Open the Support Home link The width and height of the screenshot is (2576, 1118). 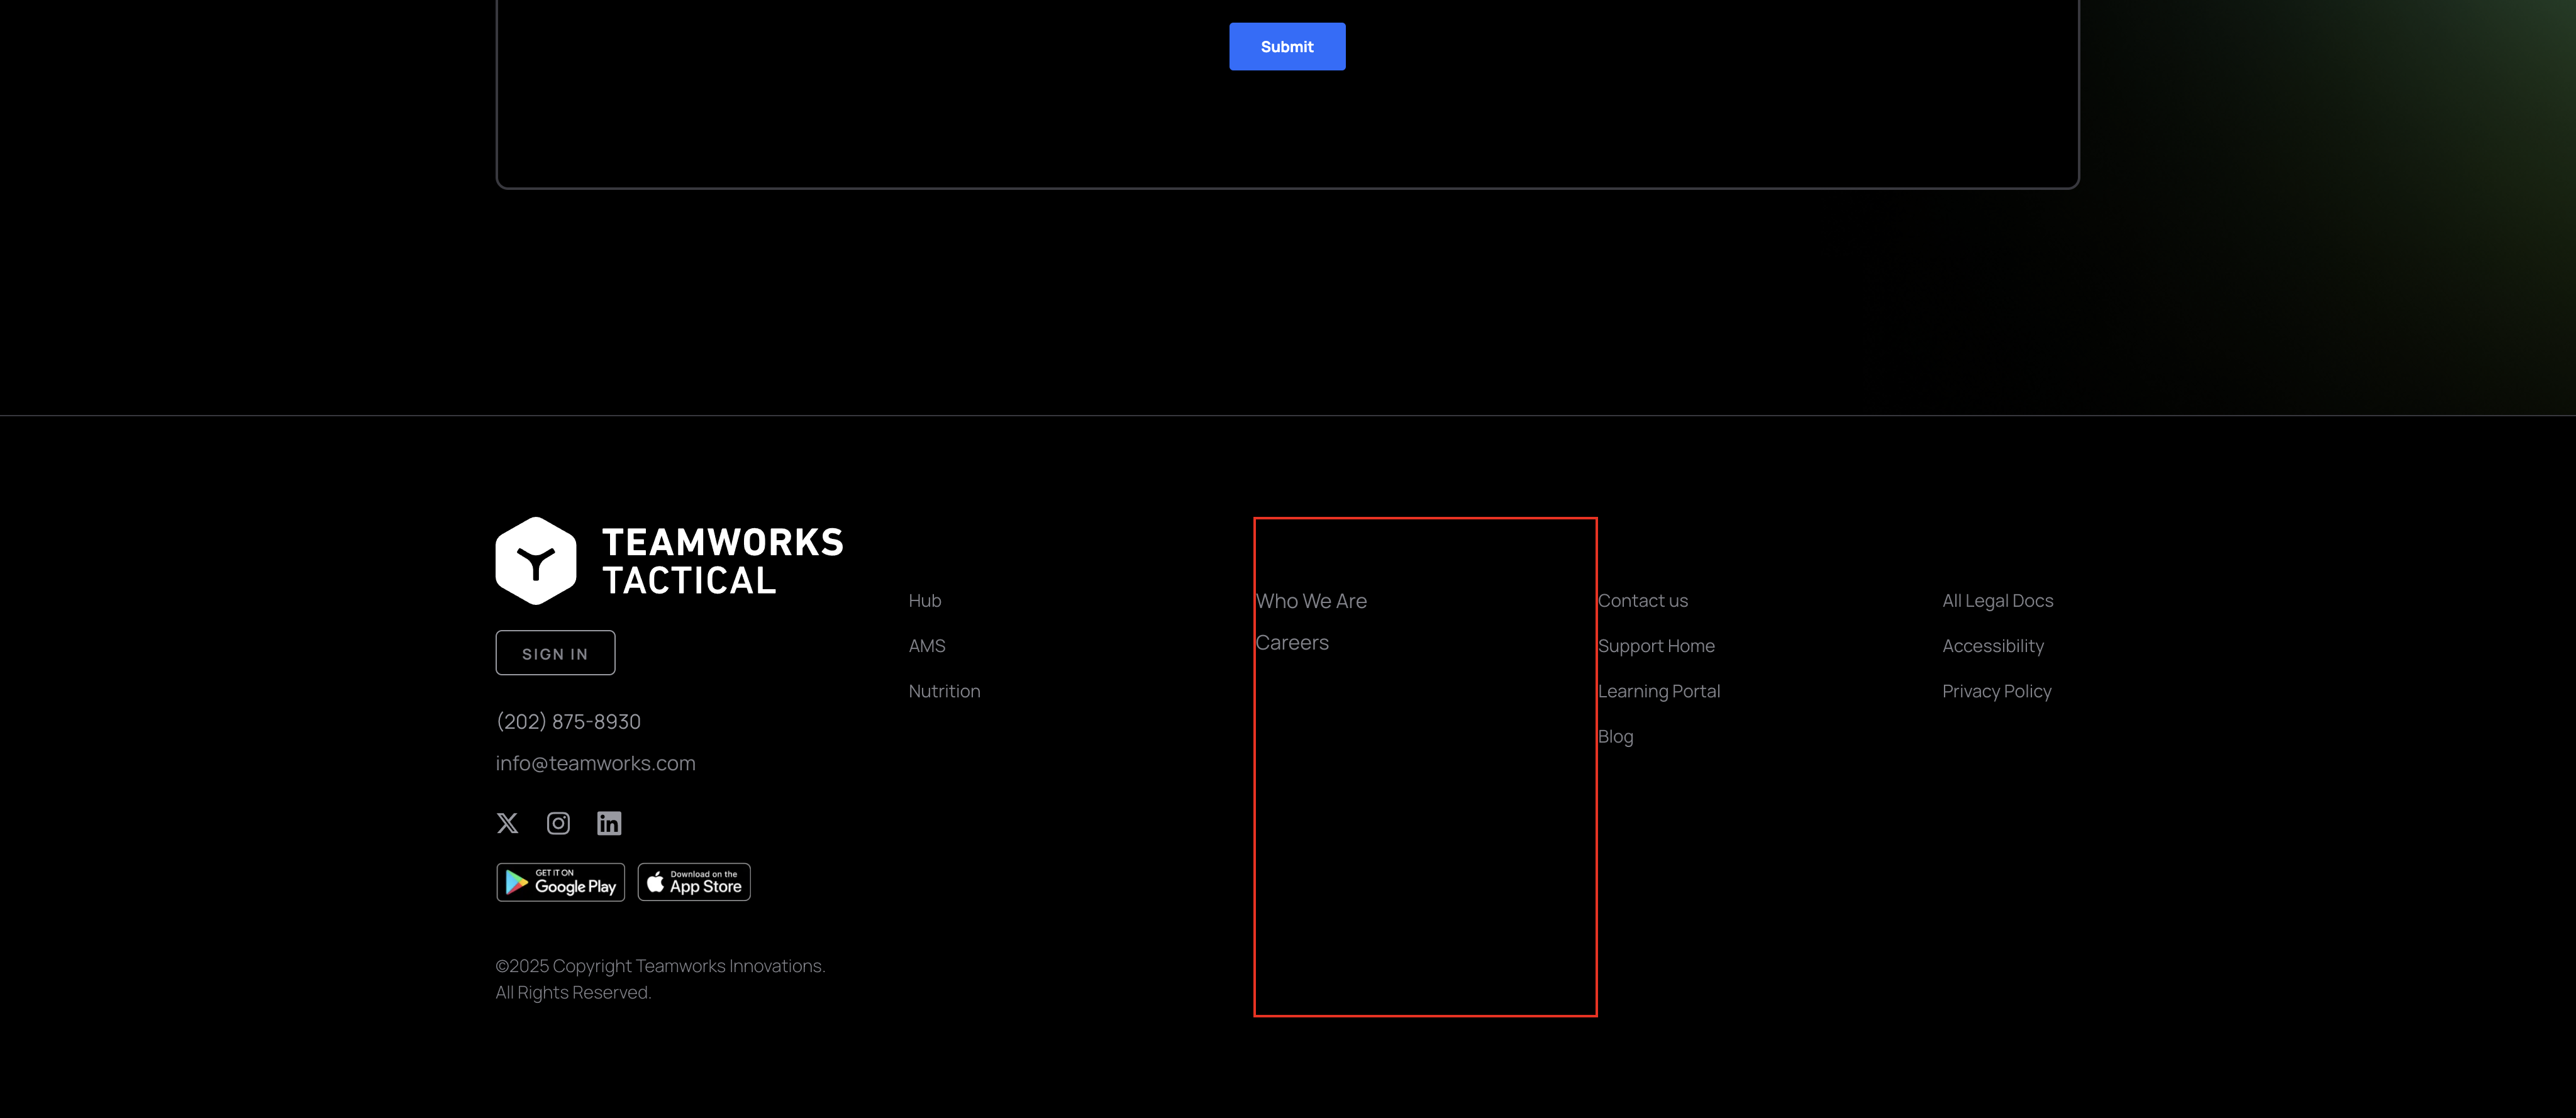(1656, 646)
